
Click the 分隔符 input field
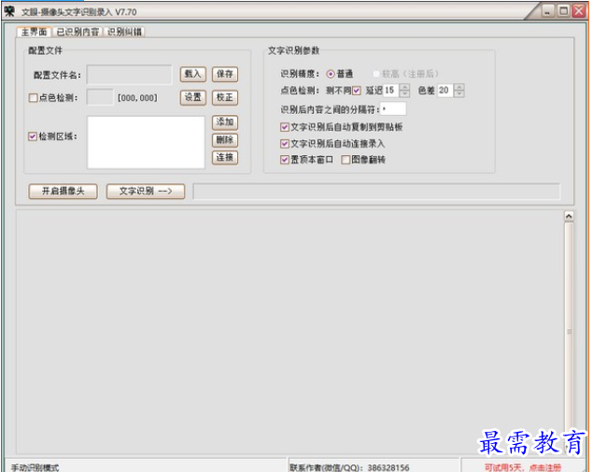tap(393, 109)
